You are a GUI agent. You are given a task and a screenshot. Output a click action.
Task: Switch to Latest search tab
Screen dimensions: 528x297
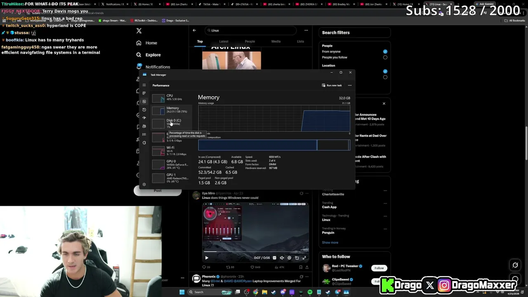224,41
